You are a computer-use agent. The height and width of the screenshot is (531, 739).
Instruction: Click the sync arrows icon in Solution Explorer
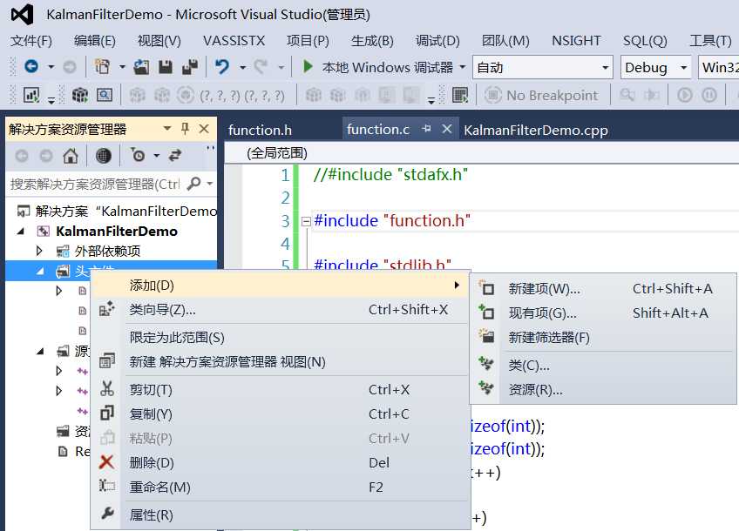(x=175, y=155)
